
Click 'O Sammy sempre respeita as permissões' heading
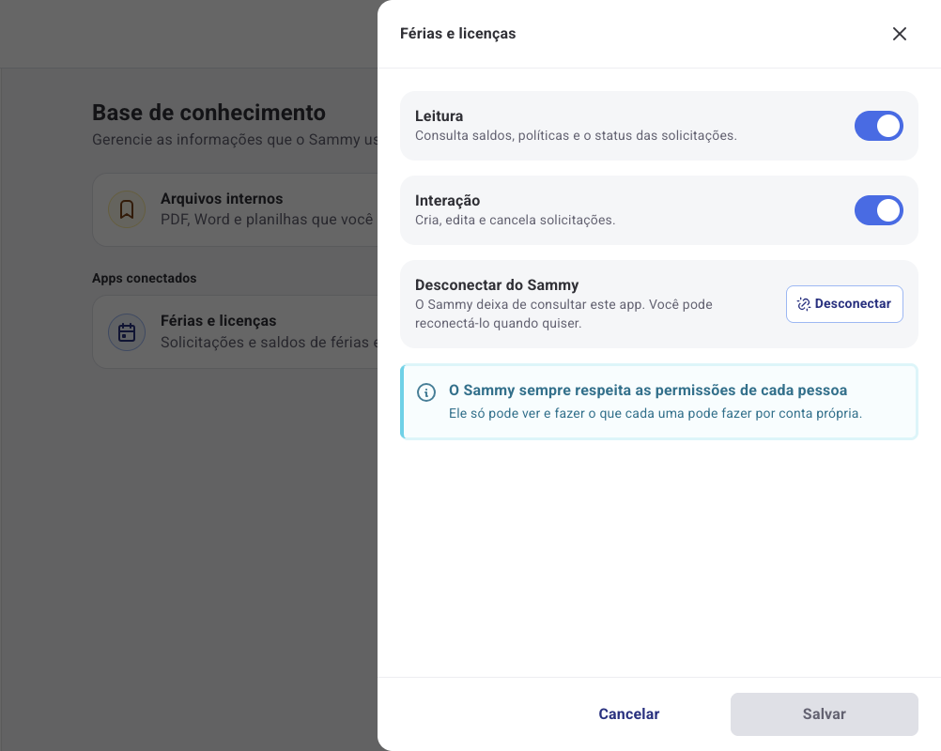coord(648,390)
